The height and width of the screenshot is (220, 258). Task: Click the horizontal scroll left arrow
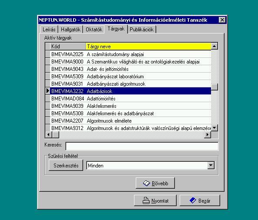[48, 135]
